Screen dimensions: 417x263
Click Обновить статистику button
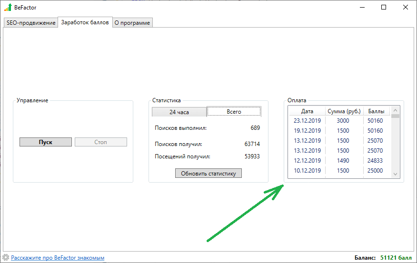point(208,173)
